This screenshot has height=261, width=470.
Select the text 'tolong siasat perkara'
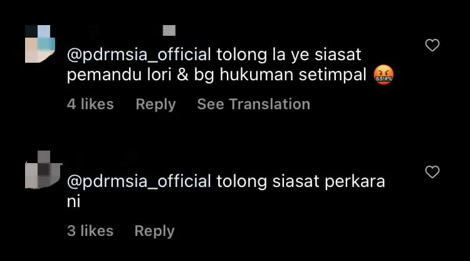click(301, 181)
